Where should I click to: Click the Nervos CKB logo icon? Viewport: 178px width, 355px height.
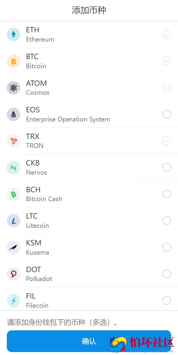tap(13, 167)
